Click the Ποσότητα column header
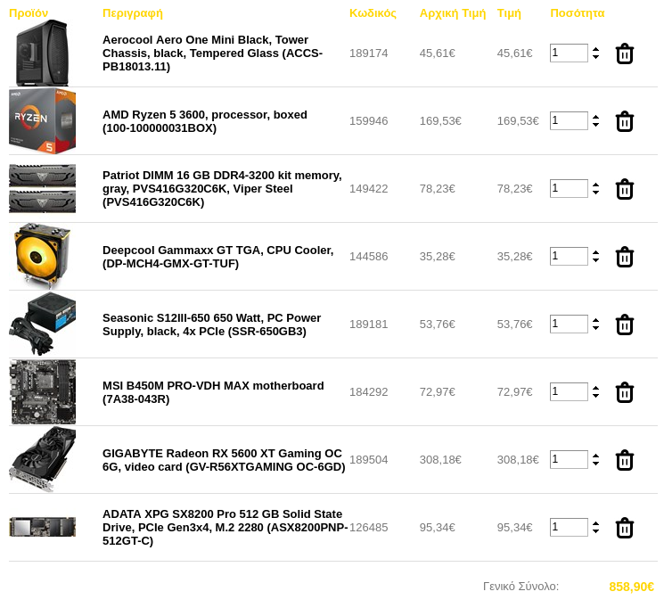The image size is (664, 608). (x=578, y=13)
